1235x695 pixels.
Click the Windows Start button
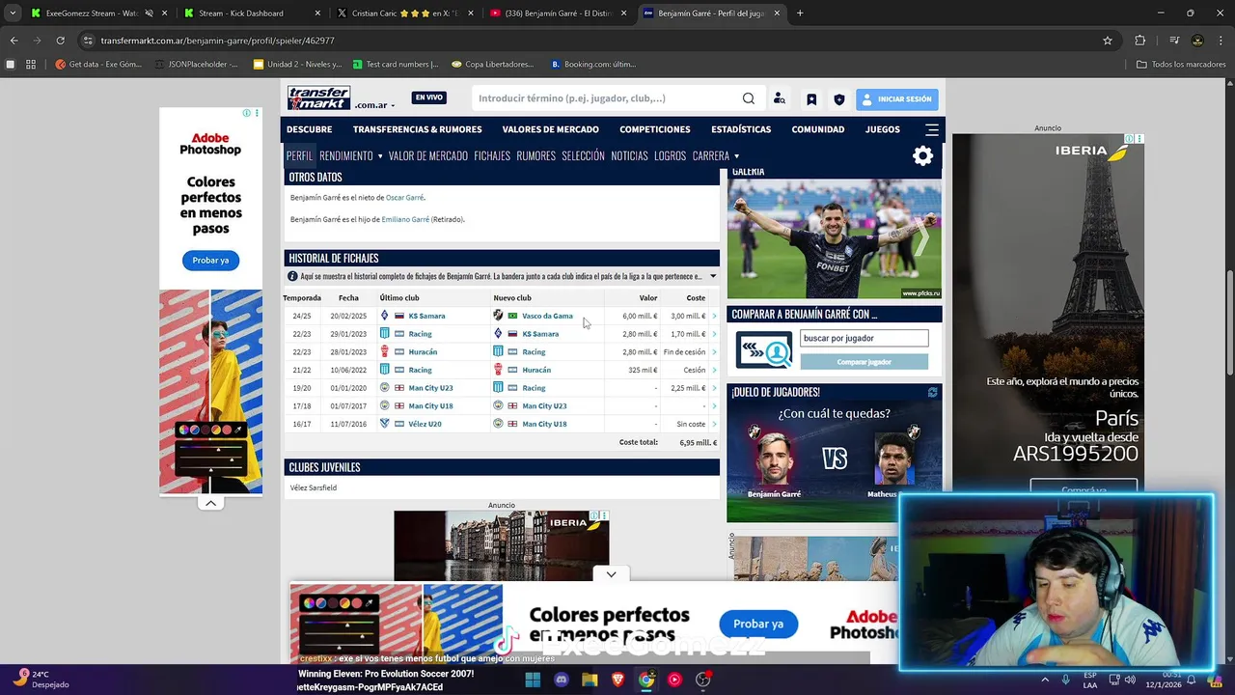[x=533, y=680]
